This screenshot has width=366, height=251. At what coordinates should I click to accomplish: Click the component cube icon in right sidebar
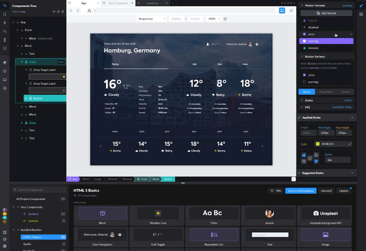pyautogui.click(x=361, y=14)
